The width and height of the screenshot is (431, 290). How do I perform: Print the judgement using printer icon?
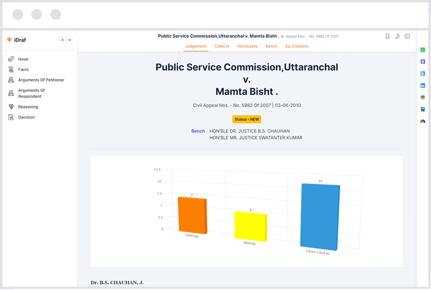[x=423, y=122]
